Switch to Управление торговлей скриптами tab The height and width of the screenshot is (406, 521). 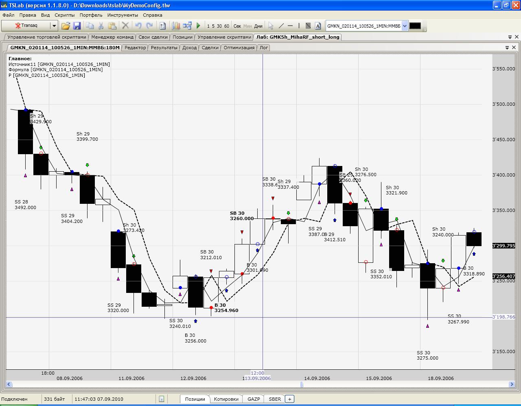click(x=47, y=37)
